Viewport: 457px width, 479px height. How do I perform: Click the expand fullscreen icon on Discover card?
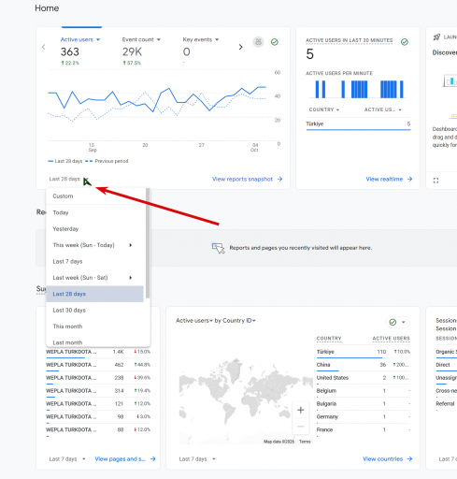click(436, 181)
